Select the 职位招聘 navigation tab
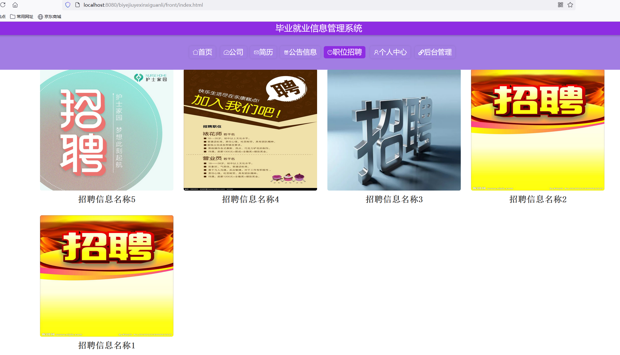This screenshot has width=620, height=355. pyautogui.click(x=344, y=52)
